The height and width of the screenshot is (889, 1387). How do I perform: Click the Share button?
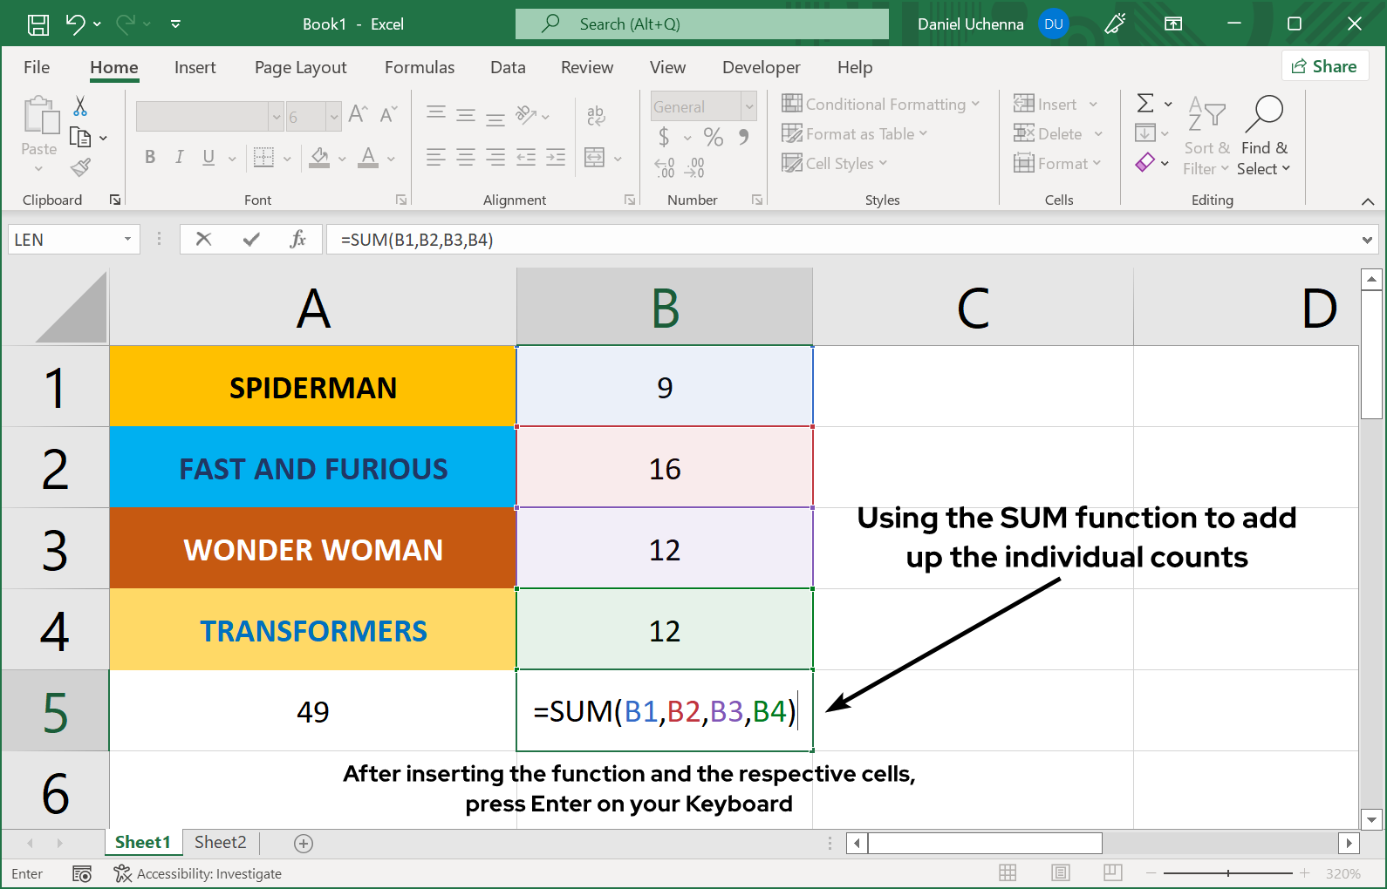tap(1324, 66)
